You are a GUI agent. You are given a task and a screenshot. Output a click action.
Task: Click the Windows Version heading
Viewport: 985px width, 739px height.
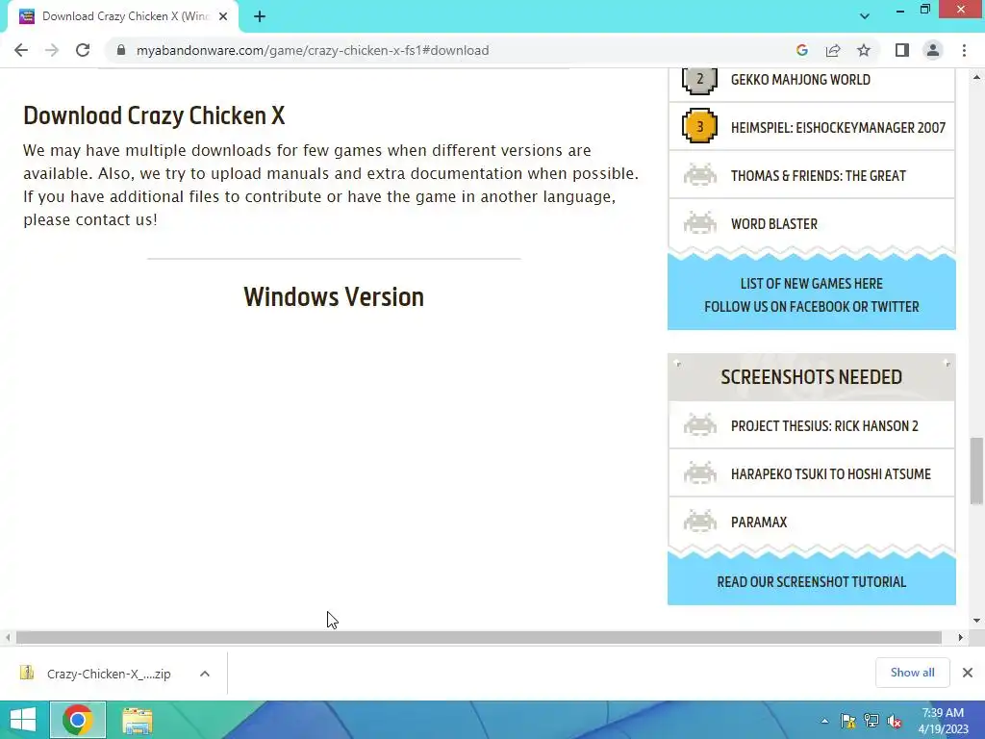coord(334,297)
